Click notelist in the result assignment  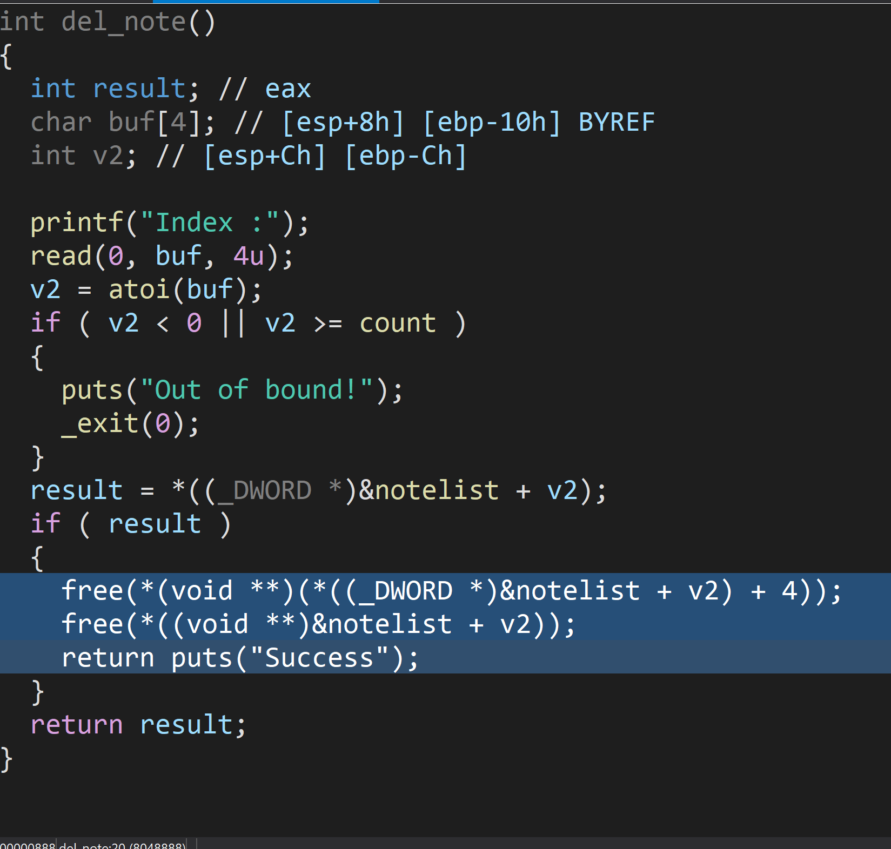tap(437, 491)
